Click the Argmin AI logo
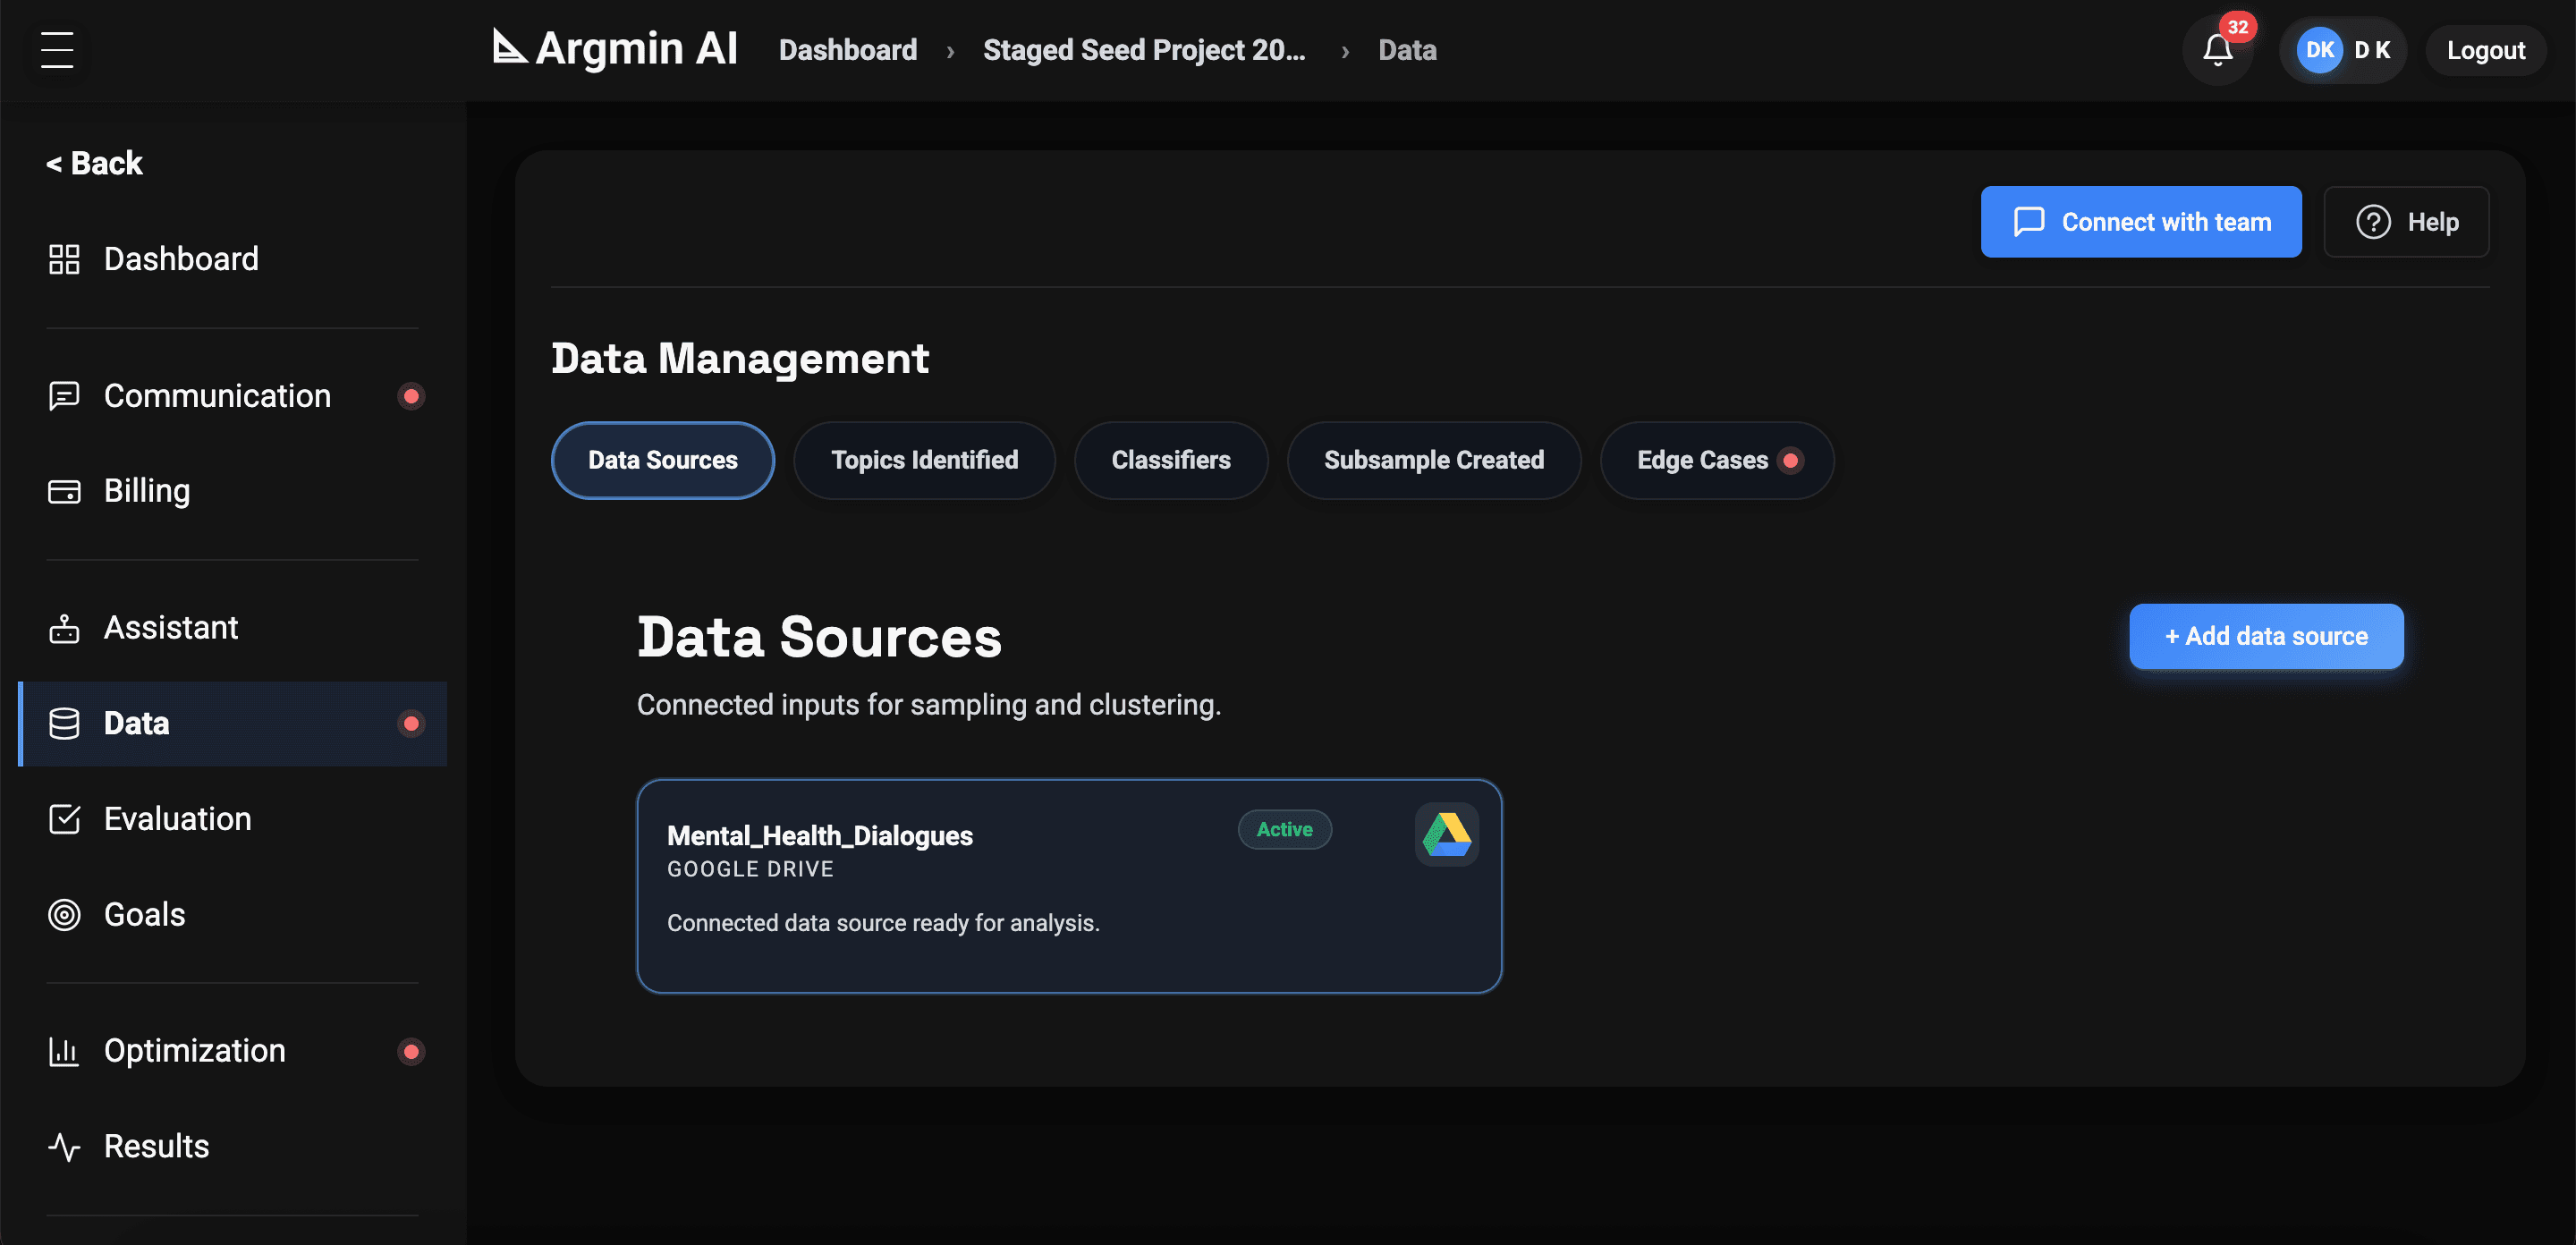2576x1245 pixels. 612,48
